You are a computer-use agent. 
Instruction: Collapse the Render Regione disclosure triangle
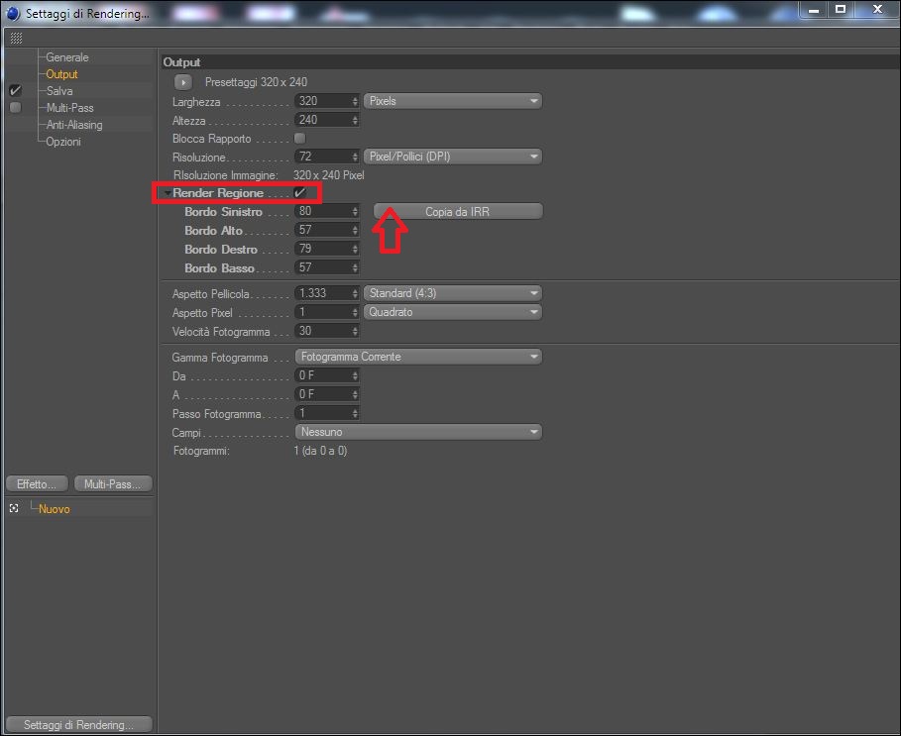tap(168, 193)
